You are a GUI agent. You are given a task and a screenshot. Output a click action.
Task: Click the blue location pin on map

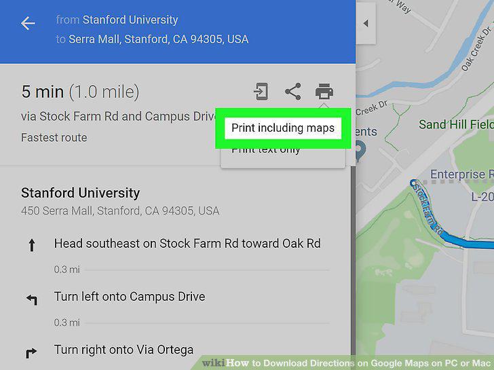(360, 150)
